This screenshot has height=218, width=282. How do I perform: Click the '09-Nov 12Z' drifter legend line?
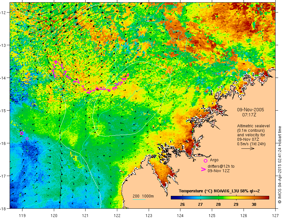pos(219,171)
